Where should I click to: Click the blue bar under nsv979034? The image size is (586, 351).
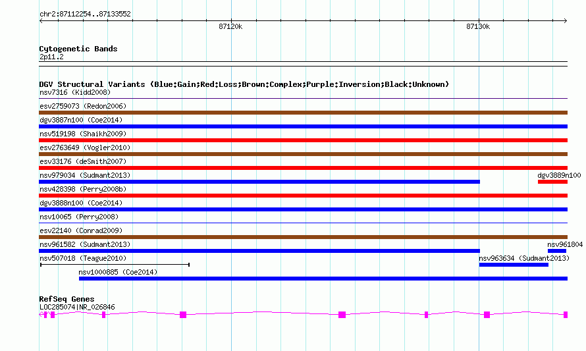(x=259, y=182)
